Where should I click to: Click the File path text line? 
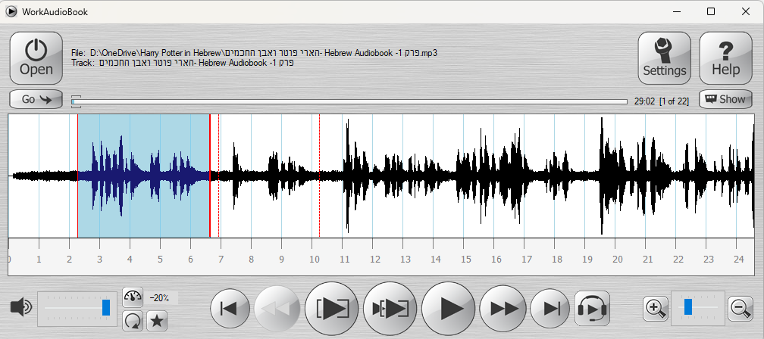[255, 52]
